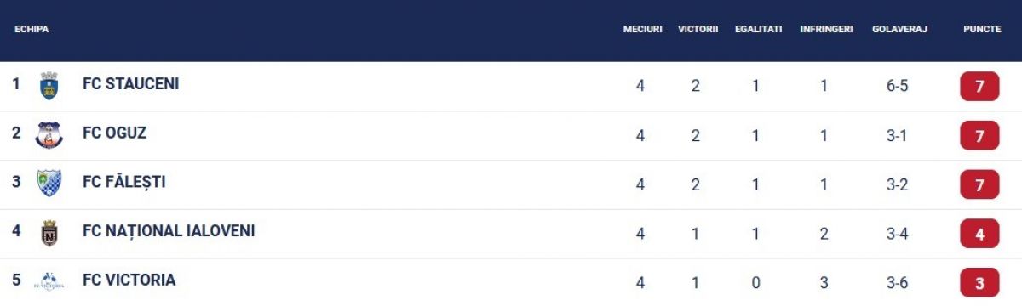Click FC Stauceni's red points badge

coord(979,87)
